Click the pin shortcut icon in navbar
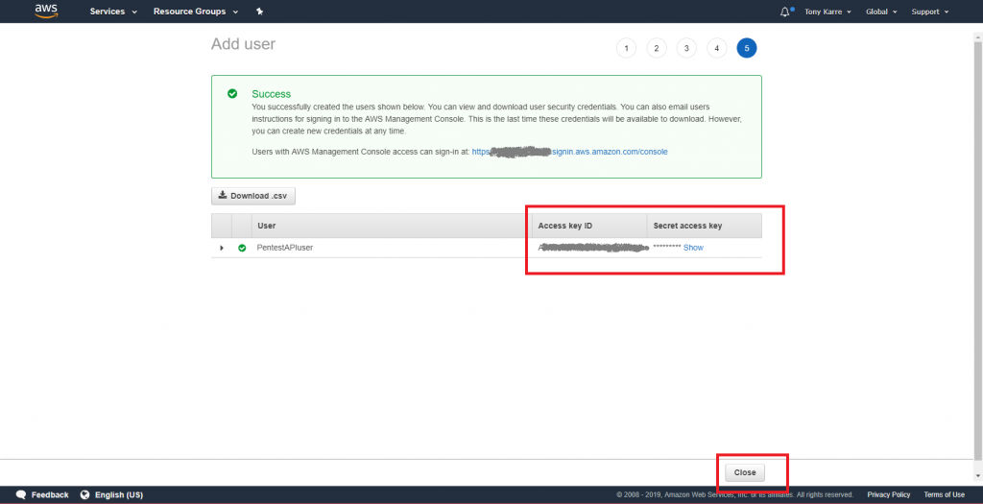The width and height of the screenshot is (983, 504). coord(259,12)
